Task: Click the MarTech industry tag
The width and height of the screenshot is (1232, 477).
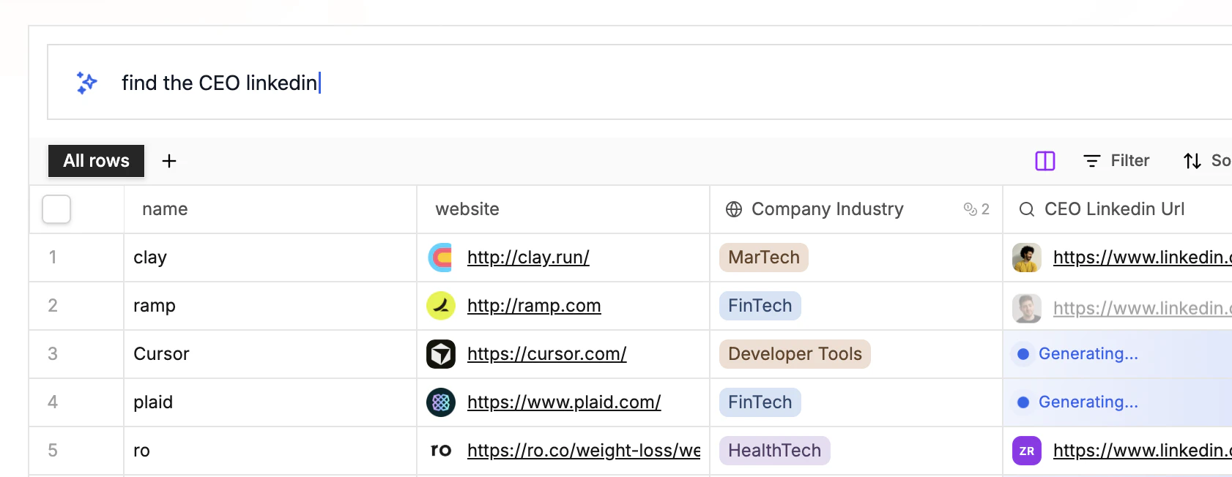Action: (764, 258)
